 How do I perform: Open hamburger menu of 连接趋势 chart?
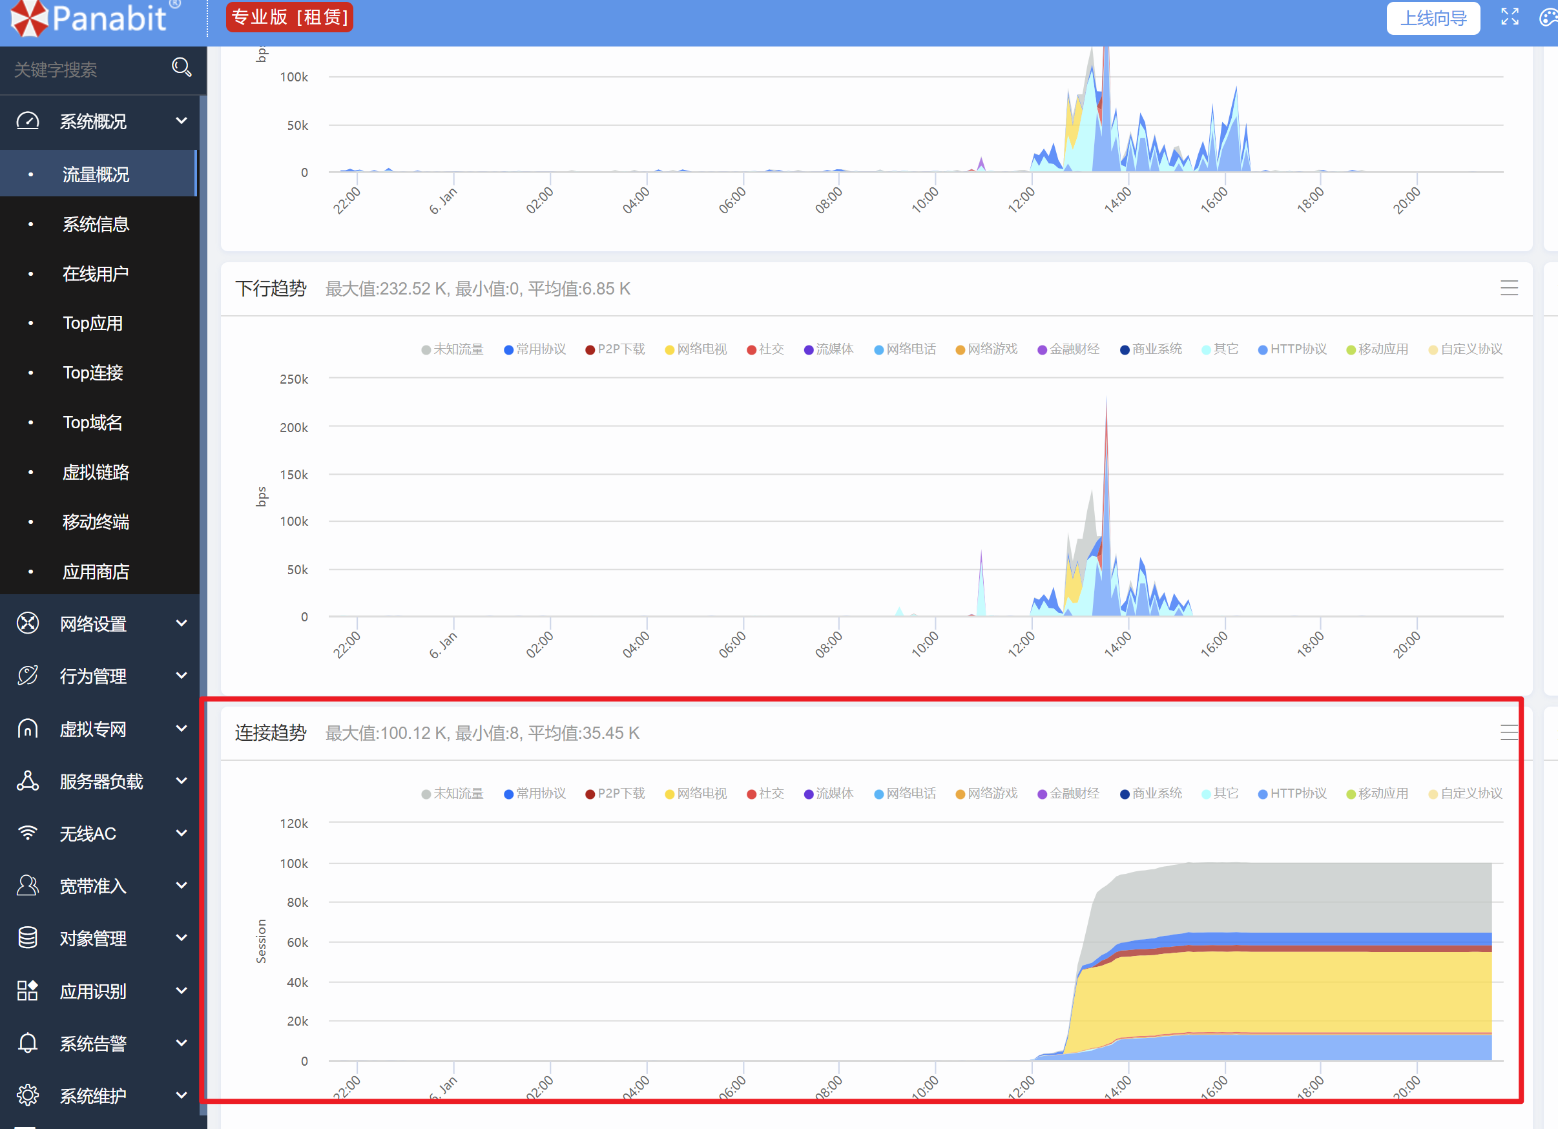click(x=1508, y=732)
